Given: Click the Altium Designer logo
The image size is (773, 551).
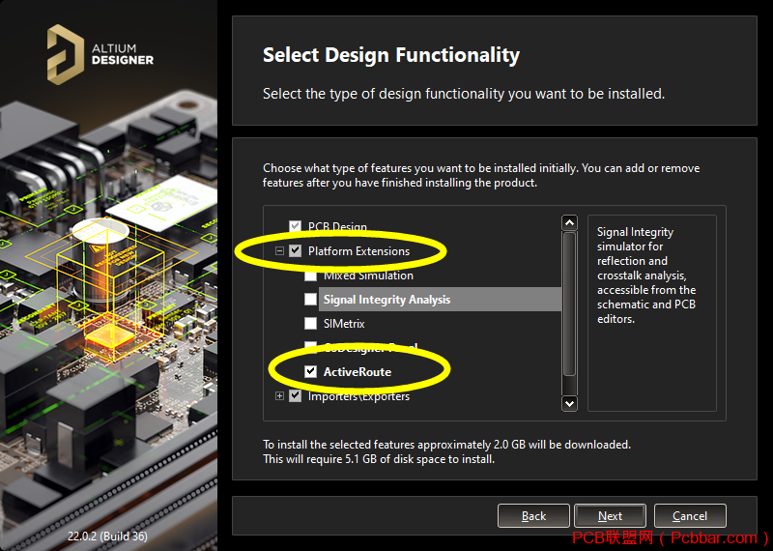Looking at the screenshot, I should coord(100,55).
